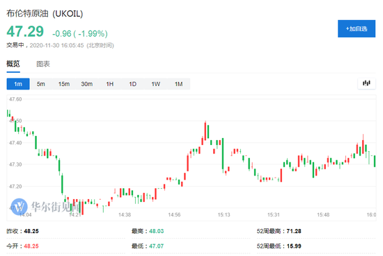Screen dimensions: 383x256
Task: Choose the 15m interval
Action: pyautogui.click(x=64, y=84)
